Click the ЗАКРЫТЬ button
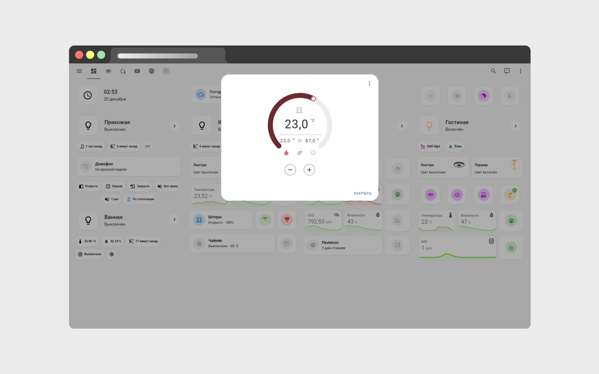599x374 pixels. [x=362, y=193]
